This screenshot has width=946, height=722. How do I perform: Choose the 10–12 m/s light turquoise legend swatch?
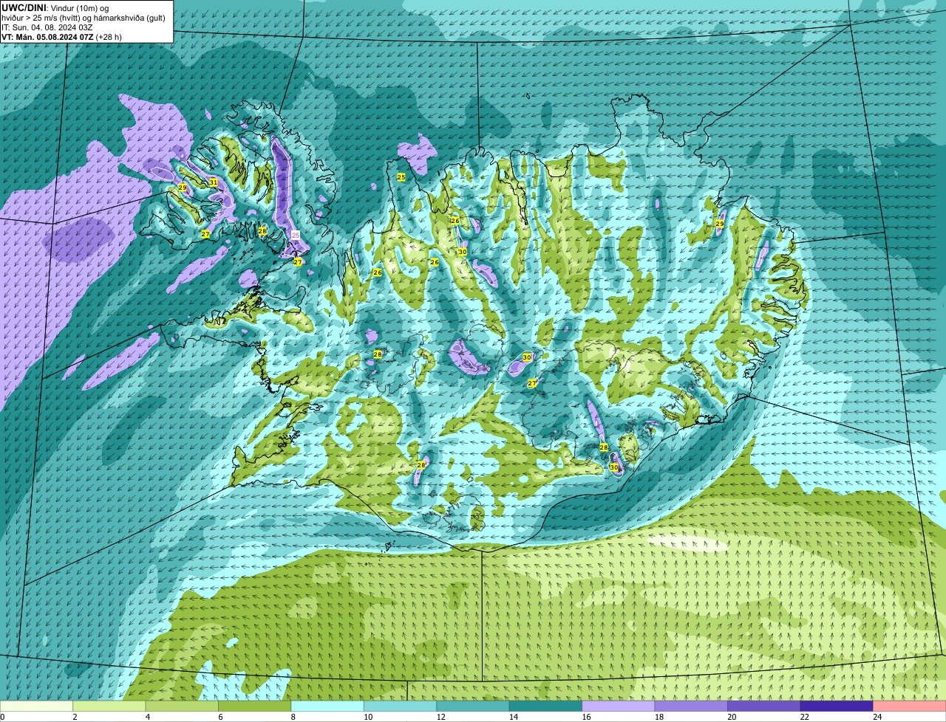pos(401,706)
